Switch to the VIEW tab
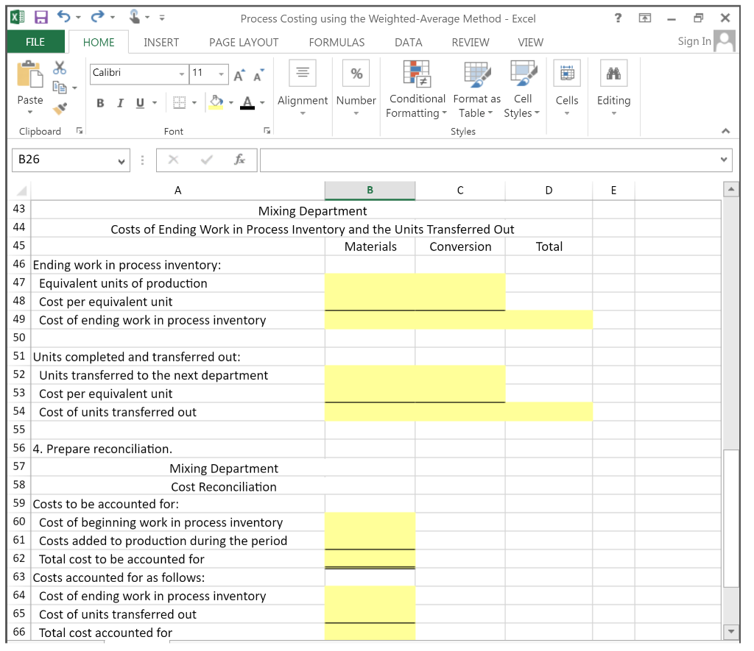The height and width of the screenshot is (651, 754). (530, 42)
